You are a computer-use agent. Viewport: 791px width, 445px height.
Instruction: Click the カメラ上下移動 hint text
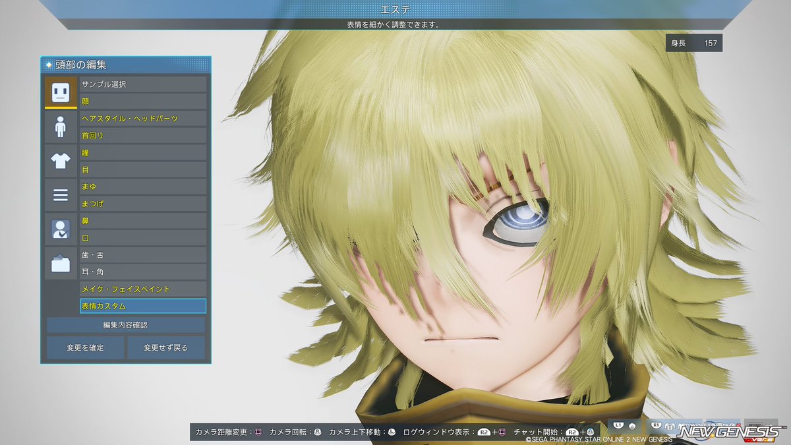357,432
